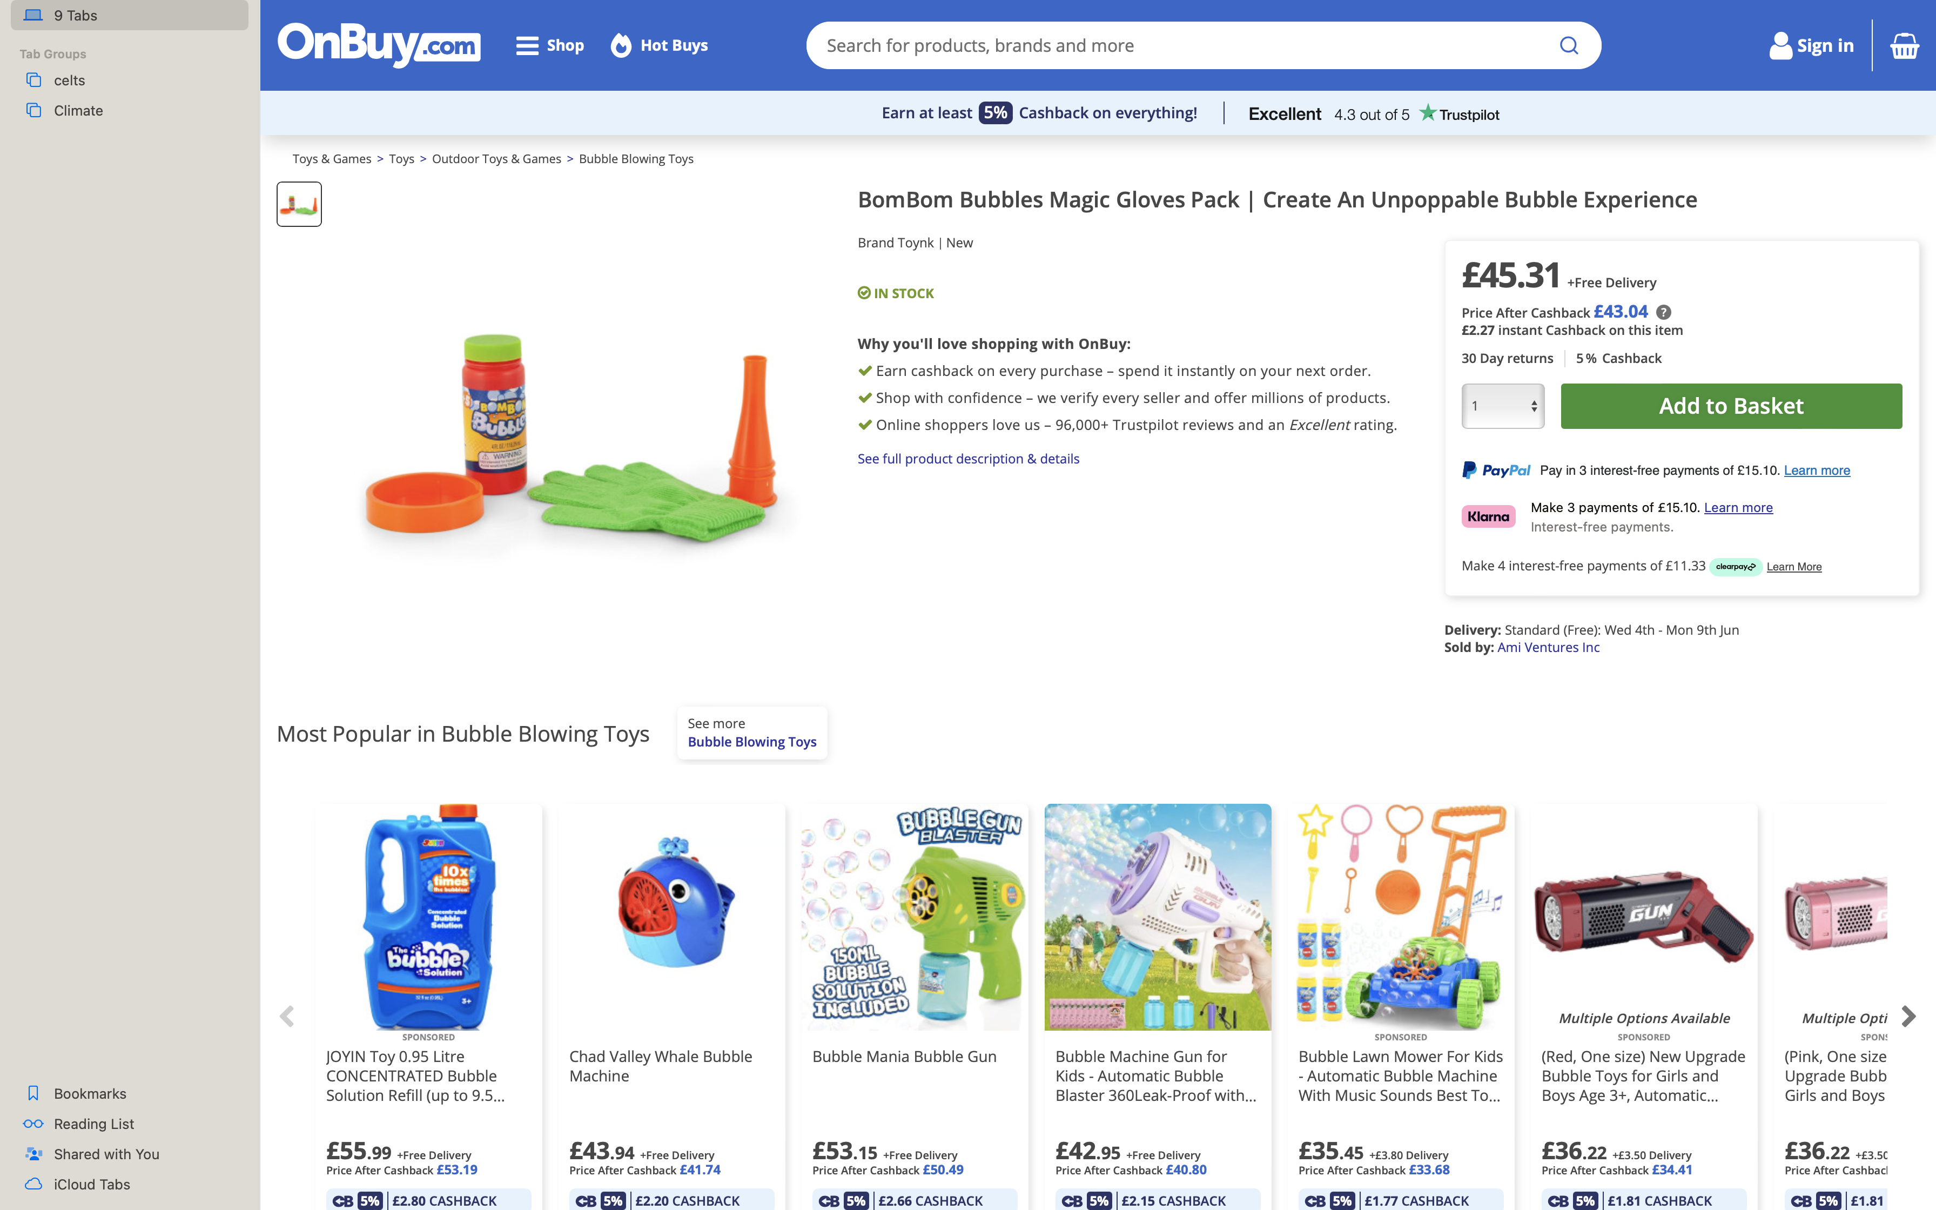Image resolution: width=1936 pixels, height=1210 pixels.
Task: Show next popular products with right chevron
Action: click(x=1908, y=1016)
